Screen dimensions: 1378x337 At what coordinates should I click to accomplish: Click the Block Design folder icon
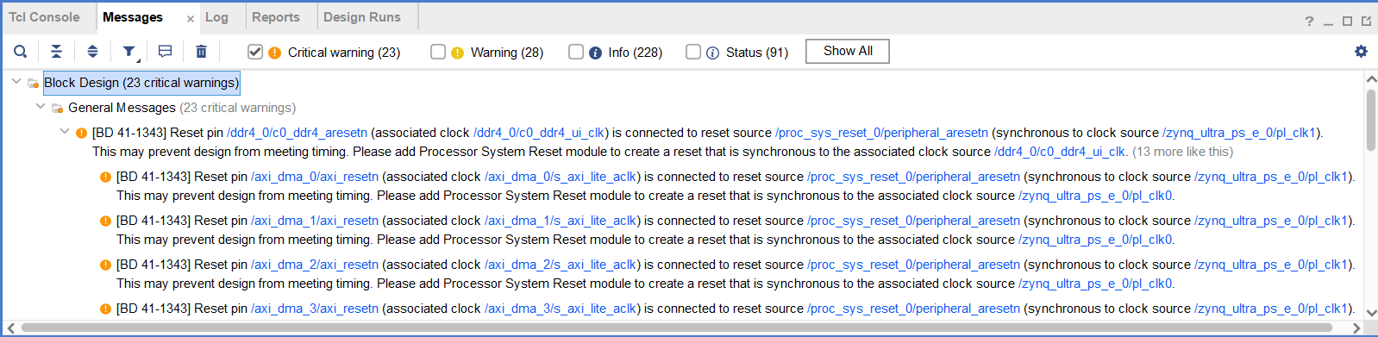pos(33,83)
